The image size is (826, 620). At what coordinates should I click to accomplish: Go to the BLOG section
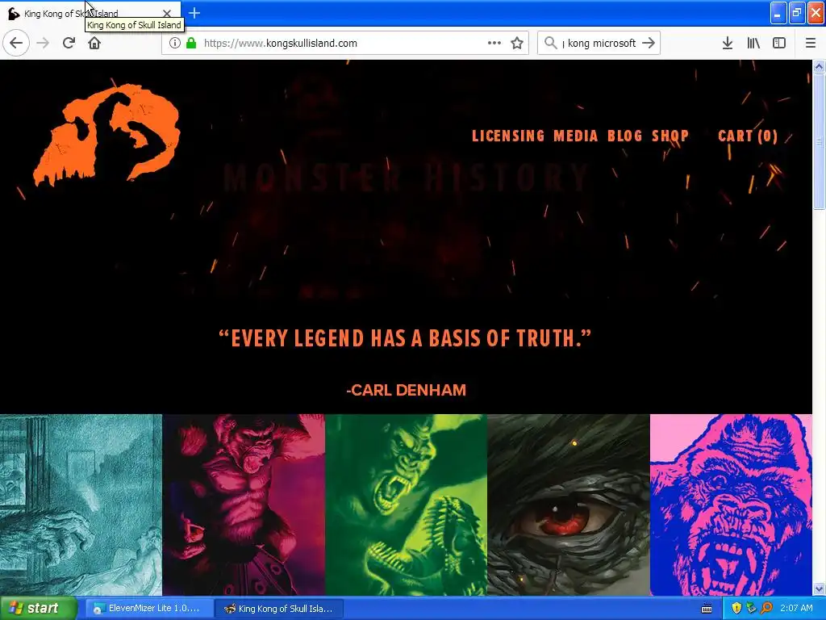(625, 136)
